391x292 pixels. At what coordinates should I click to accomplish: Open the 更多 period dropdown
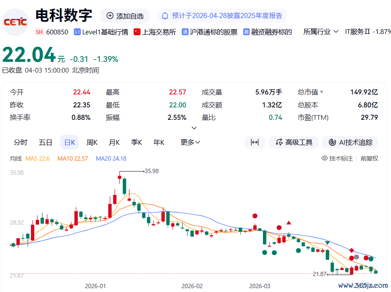click(190, 142)
